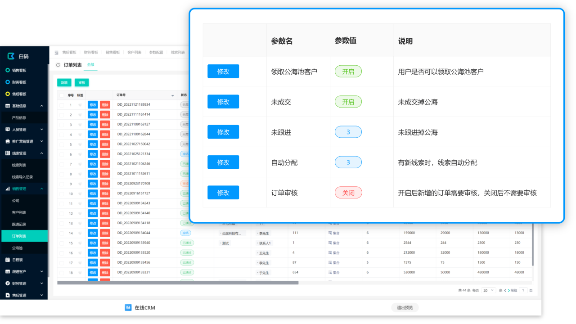
Task: Select 公海池 in the sidebar menu
Action: point(17,248)
